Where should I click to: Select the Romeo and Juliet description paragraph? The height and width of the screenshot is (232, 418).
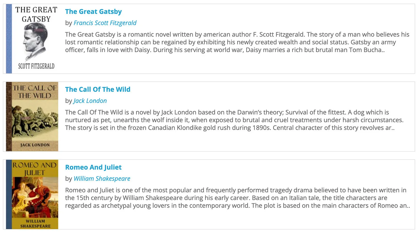point(237,198)
